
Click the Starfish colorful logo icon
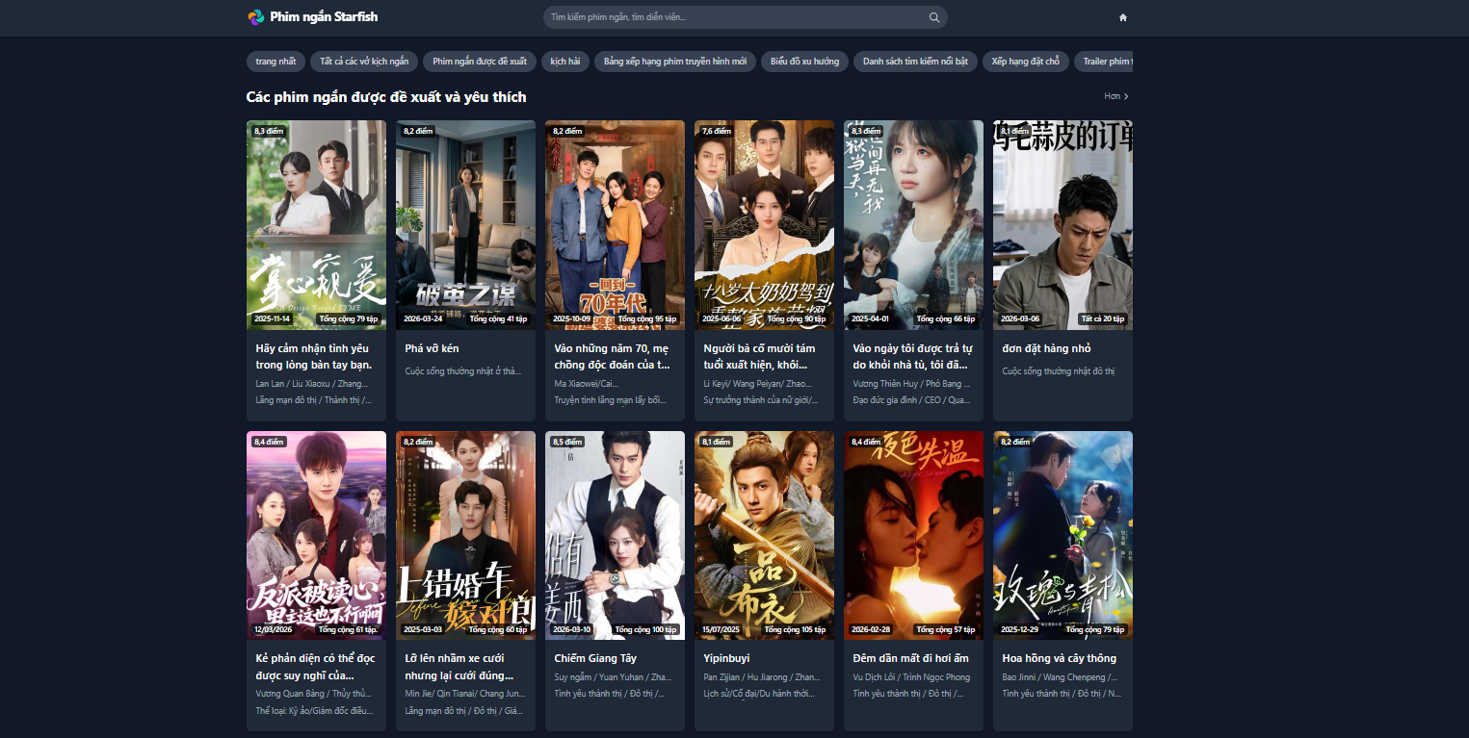pos(255,17)
